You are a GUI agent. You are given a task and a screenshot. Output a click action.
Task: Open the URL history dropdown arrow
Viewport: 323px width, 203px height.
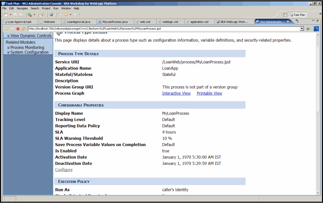(302, 29)
